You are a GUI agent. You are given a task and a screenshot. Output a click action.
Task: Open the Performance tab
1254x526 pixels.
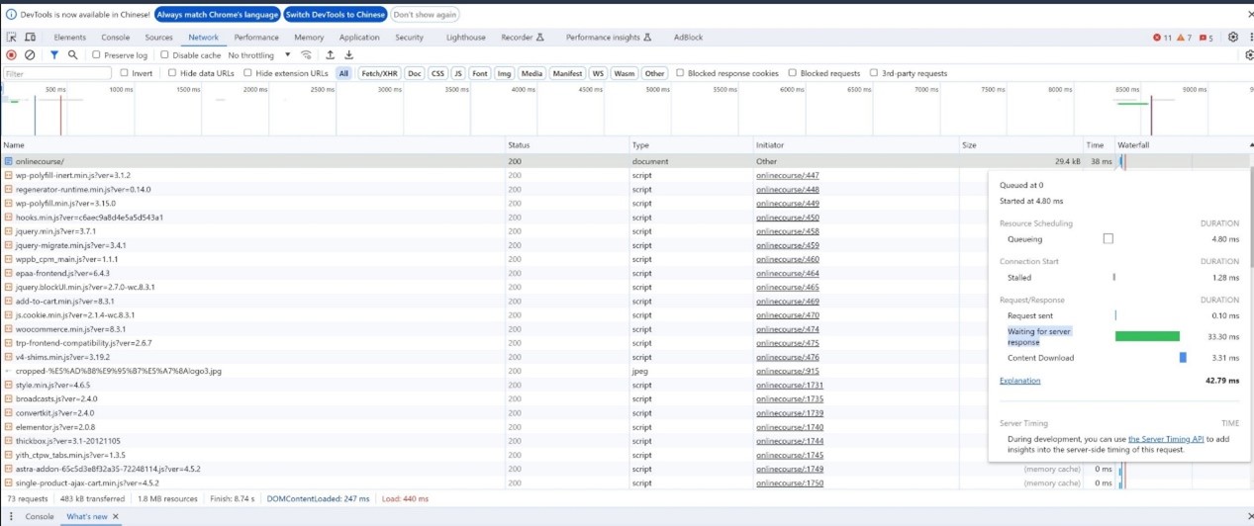point(256,38)
